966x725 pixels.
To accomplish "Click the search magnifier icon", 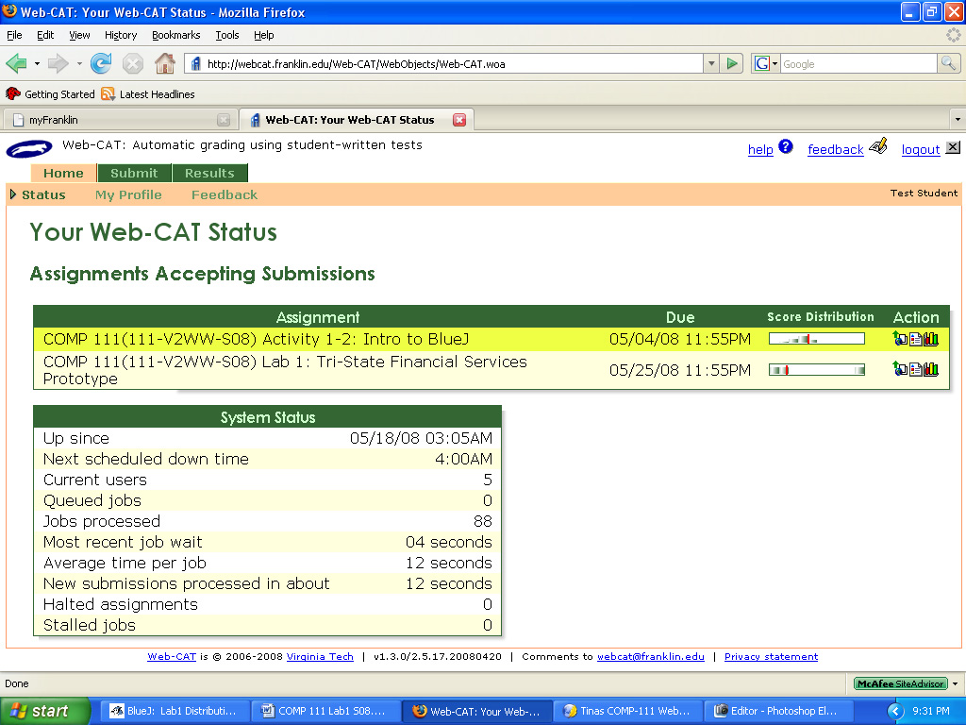I will (x=948, y=63).
